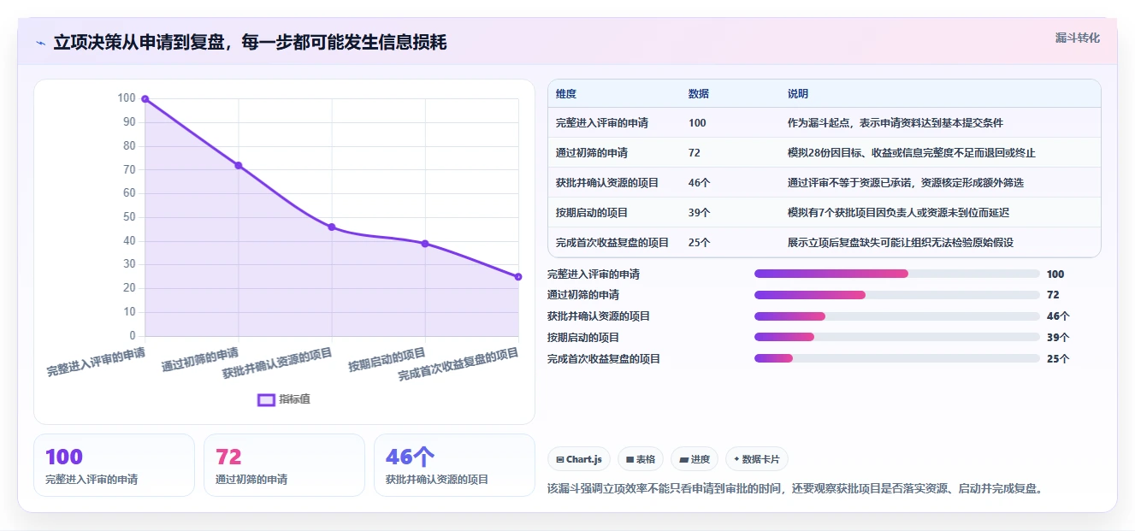This screenshot has width=1135, height=531.
Task: Click the chart point at value 46
Action: tap(332, 227)
